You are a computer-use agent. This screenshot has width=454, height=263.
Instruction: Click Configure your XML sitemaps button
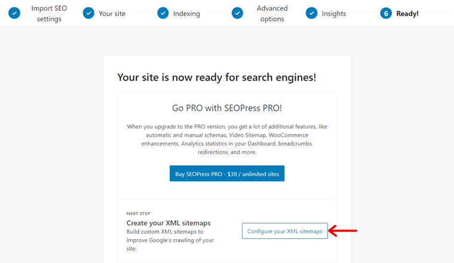click(x=285, y=231)
